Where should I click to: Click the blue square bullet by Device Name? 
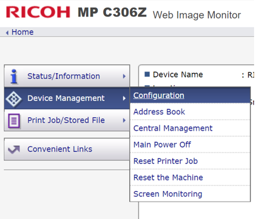(147, 74)
